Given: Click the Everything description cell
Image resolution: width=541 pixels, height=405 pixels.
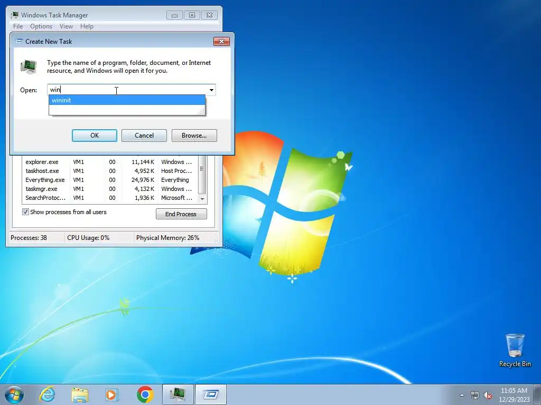Looking at the screenshot, I should pyautogui.click(x=175, y=180).
